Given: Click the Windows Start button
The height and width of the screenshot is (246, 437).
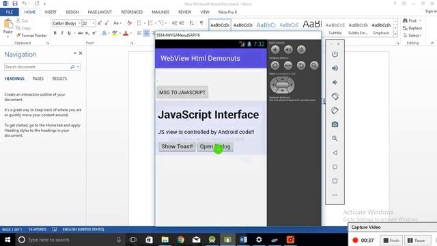Looking at the screenshot, I should 8,240.
